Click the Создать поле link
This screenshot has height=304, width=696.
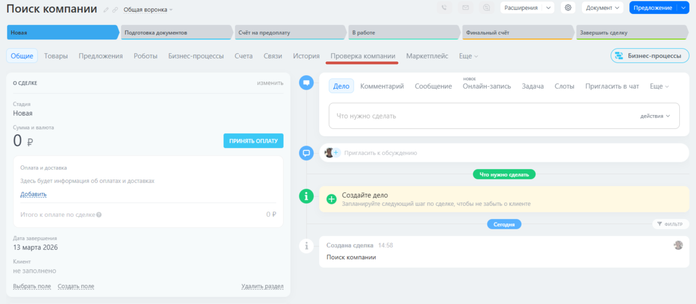tap(76, 286)
